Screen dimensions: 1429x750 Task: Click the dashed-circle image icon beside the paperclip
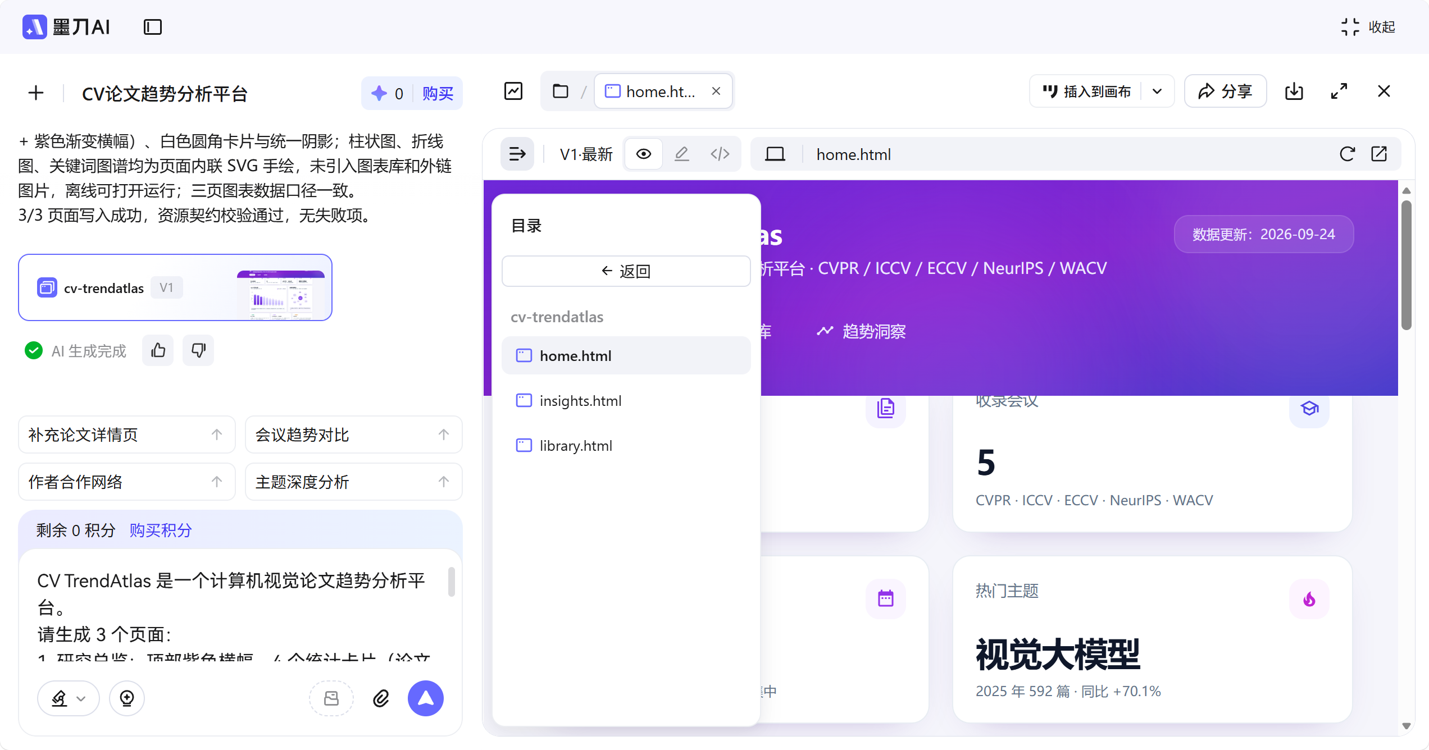click(x=331, y=698)
